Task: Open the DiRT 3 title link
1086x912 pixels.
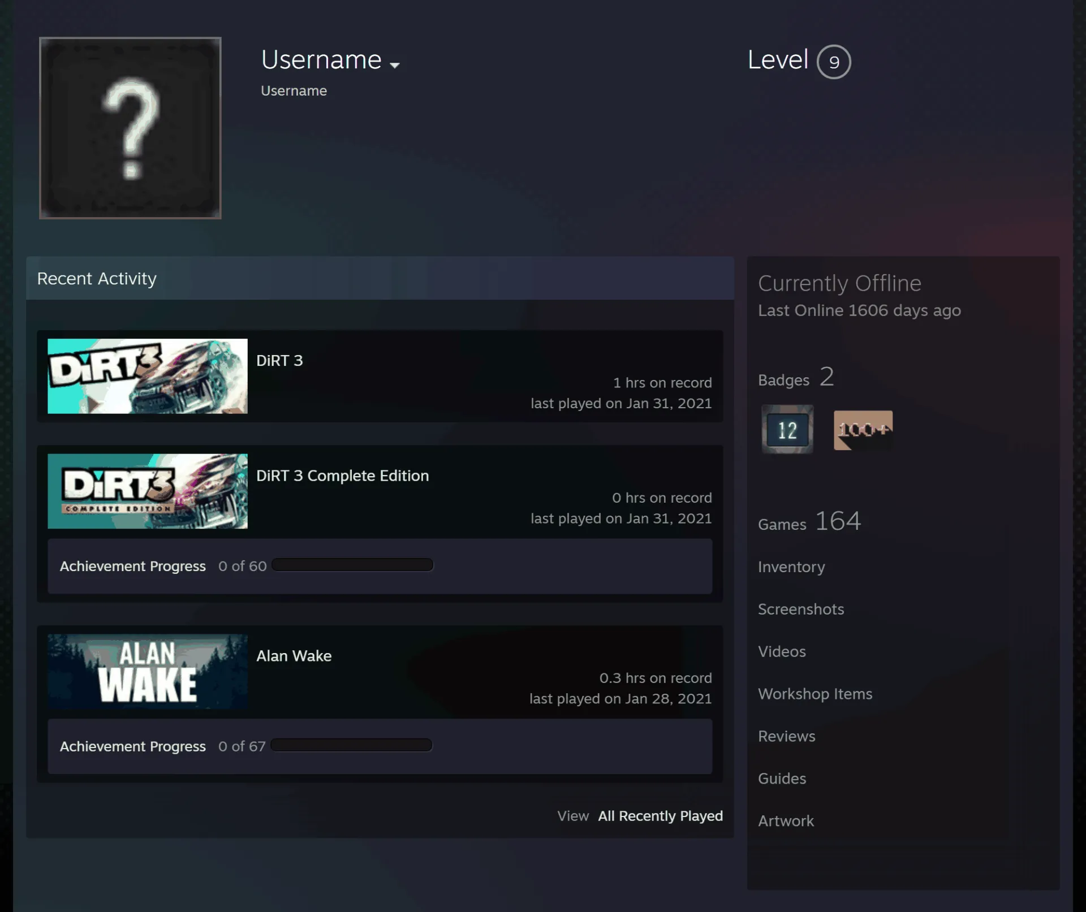Action: click(x=279, y=361)
